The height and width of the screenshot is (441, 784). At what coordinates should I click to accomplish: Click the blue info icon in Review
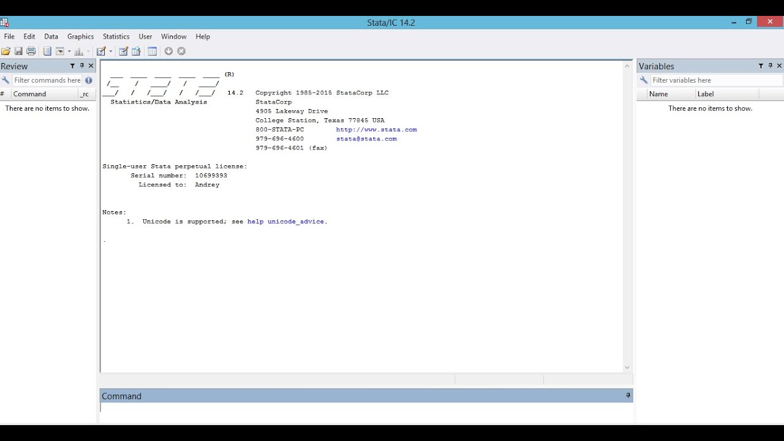pos(89,80)
